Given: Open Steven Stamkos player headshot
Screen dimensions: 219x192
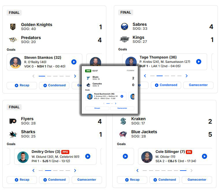Looking at the screenshot, I should 15,63.
